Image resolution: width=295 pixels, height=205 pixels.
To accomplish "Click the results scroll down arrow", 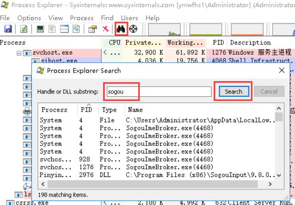I will click(279, 176).
